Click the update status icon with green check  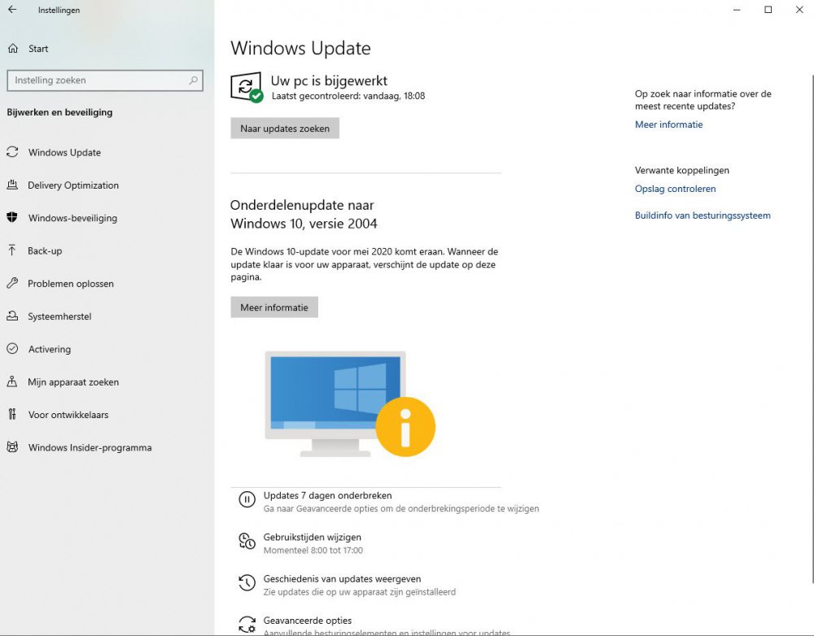click(x=247, y=87)
